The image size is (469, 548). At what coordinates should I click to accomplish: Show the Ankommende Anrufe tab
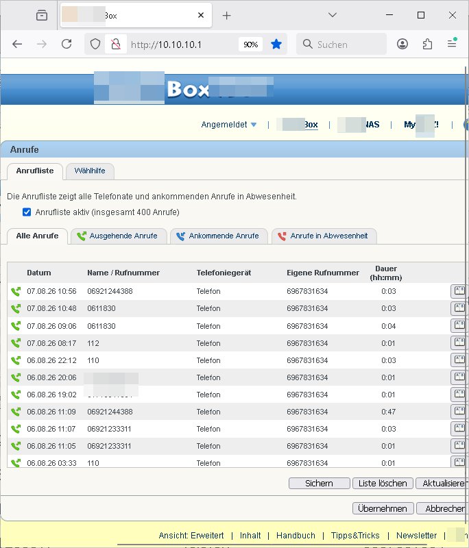tap(219, 236)
